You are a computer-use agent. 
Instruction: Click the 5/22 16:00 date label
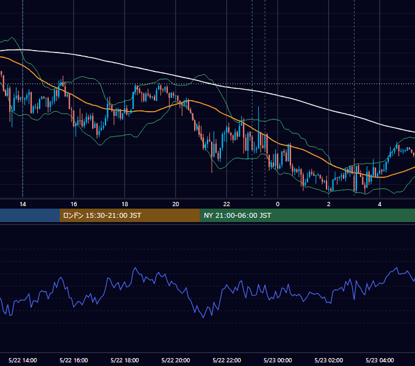(74, 360)
